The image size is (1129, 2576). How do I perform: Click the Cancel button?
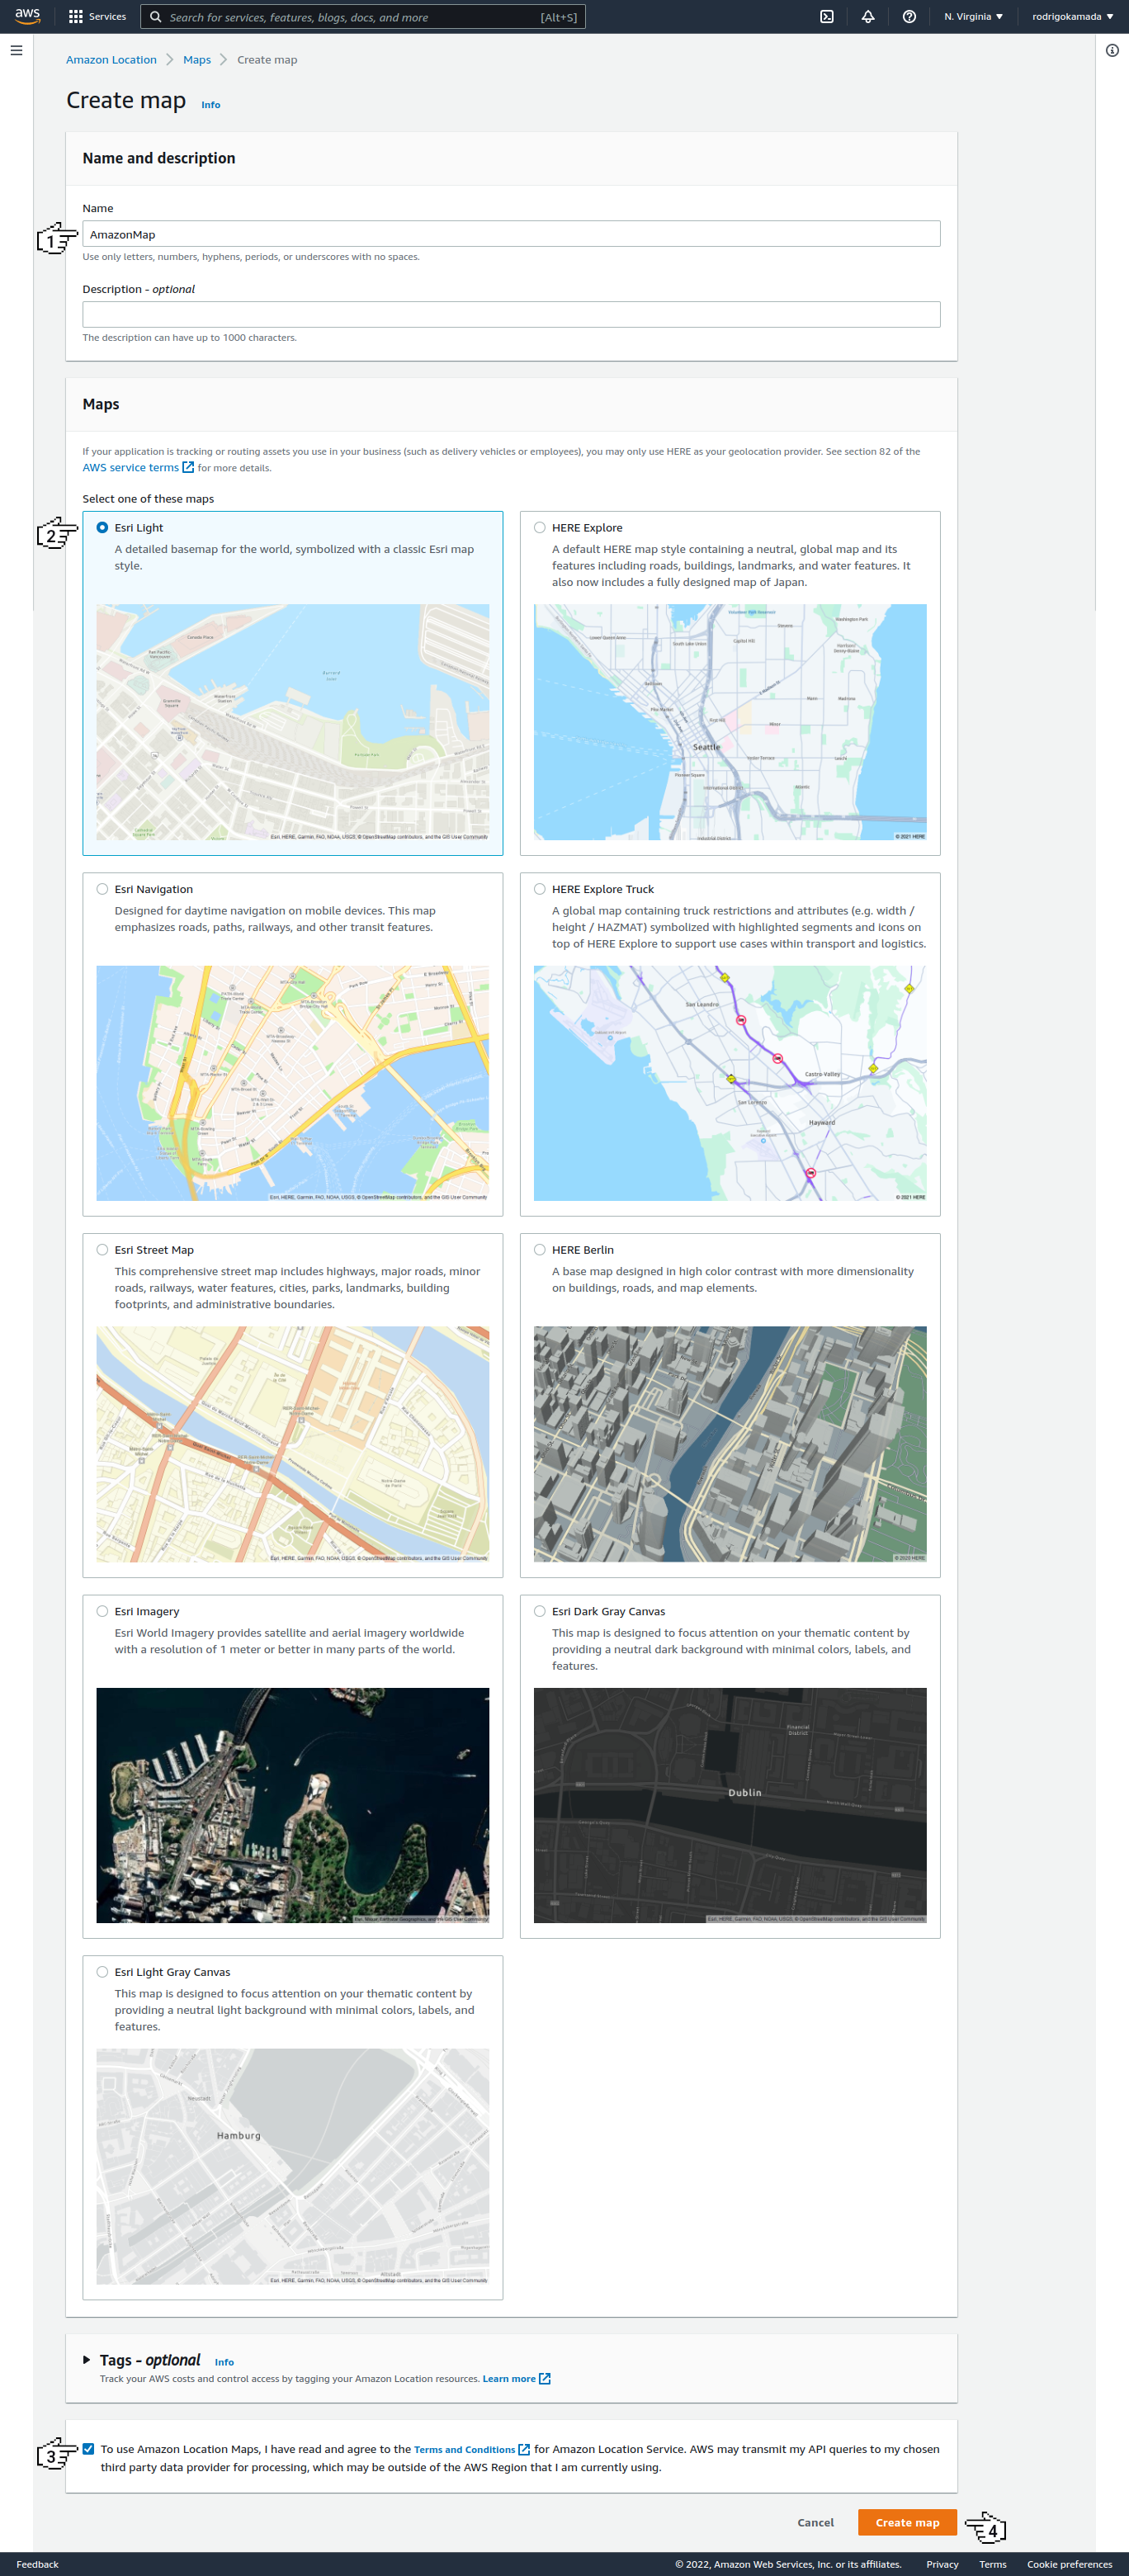point(815,2522)
